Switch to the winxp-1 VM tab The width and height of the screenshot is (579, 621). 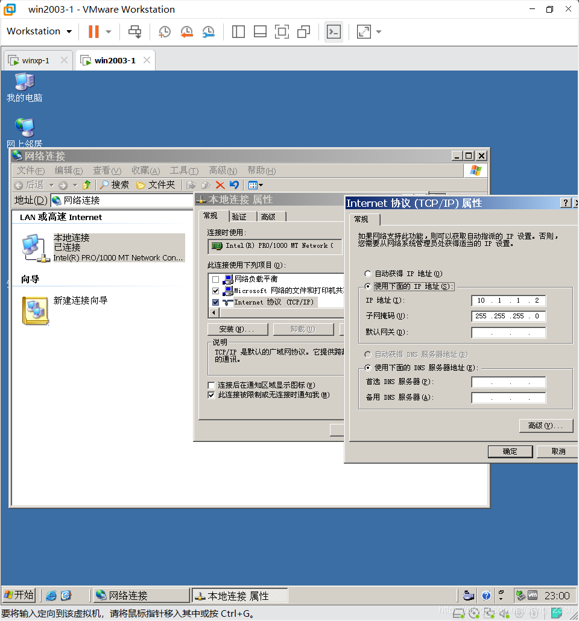click(x=36, y=61)
